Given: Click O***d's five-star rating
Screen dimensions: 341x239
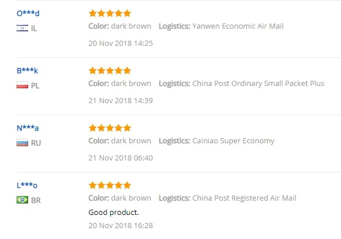Looking at the screenshot, I should [x=110, y=13].
